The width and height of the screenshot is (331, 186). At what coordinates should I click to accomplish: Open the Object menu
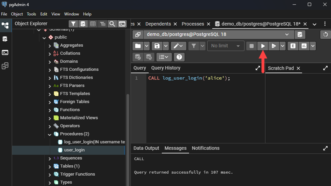coord(17,14)
